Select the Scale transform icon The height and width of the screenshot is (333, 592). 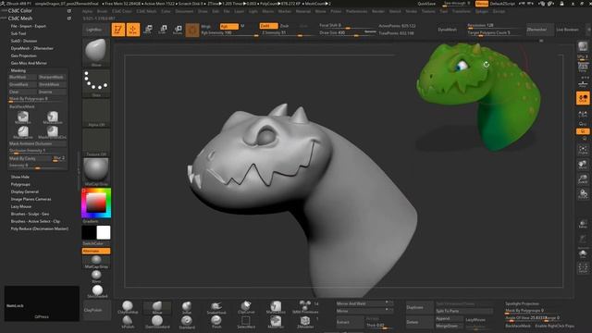(163, 30)
